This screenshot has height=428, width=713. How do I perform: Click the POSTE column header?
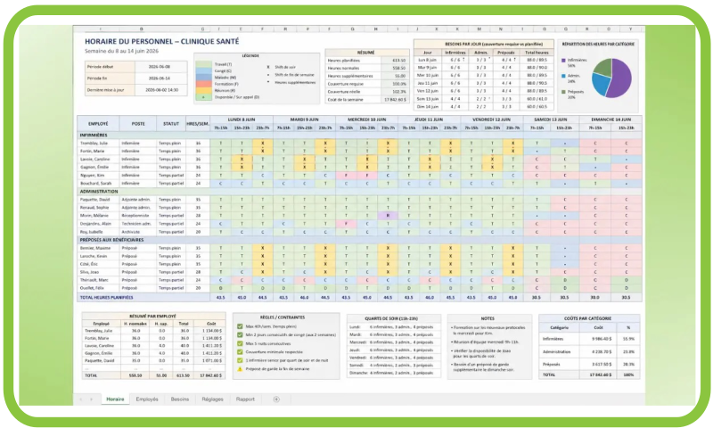[x=138, y=124]
